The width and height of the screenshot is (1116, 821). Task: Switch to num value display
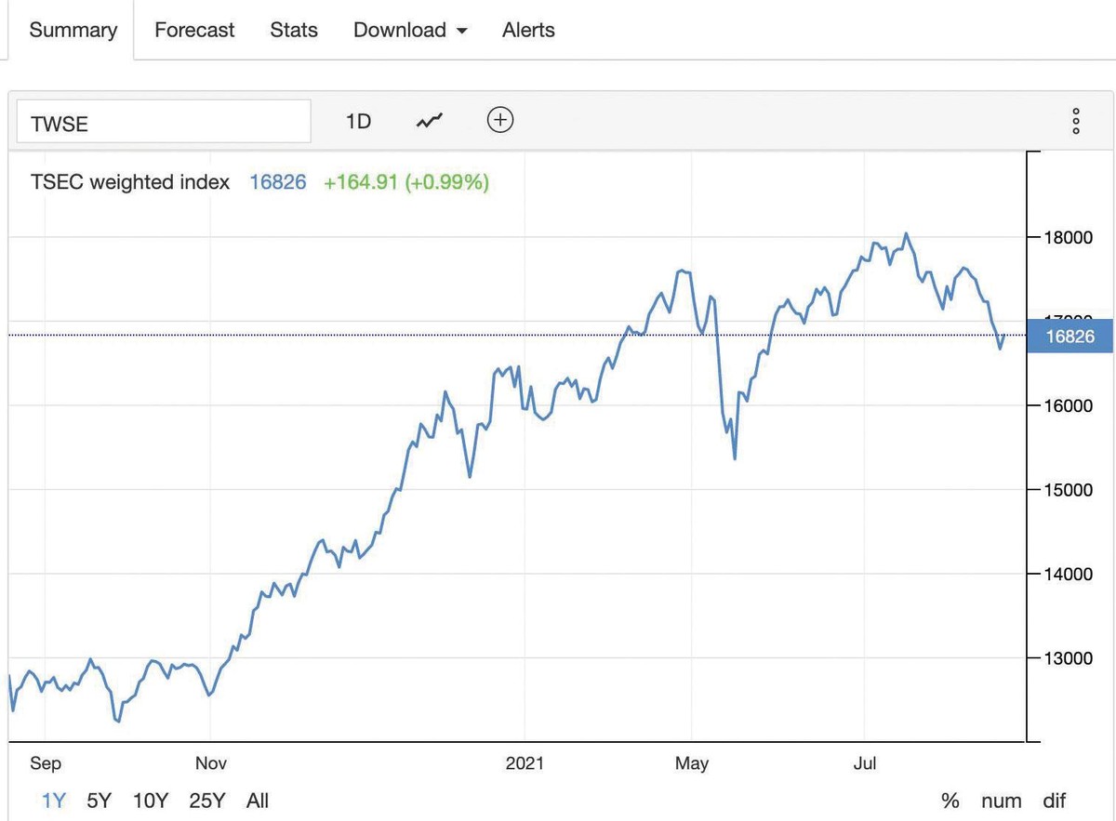click(x=1001, y=801)
